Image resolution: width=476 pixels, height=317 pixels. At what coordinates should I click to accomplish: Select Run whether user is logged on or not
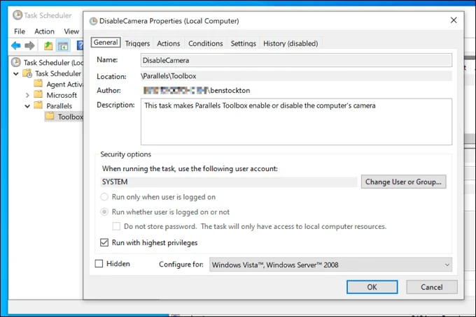point(104,212)
